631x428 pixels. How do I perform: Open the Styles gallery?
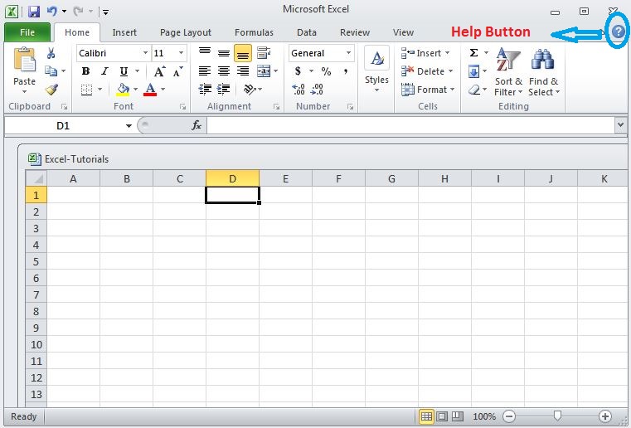(376, 69)
